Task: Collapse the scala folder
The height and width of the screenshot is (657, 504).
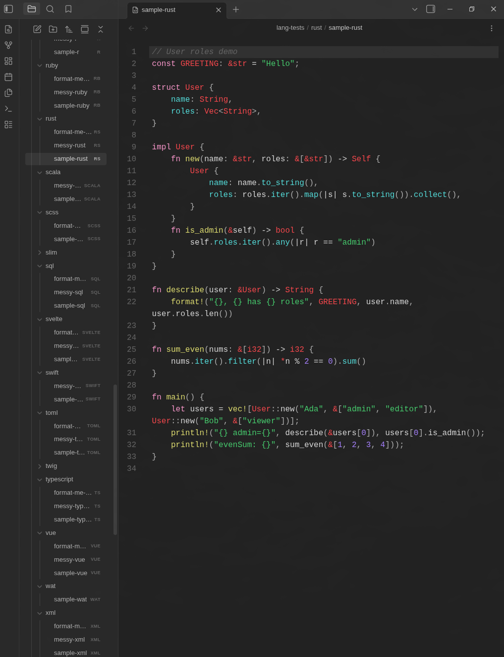Action: tap(66, 172)
